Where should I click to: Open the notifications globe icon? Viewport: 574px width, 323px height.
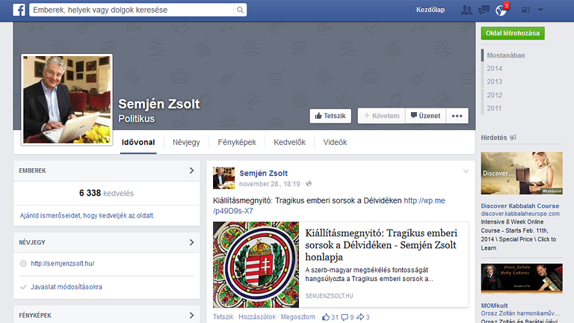coord(502,10)
